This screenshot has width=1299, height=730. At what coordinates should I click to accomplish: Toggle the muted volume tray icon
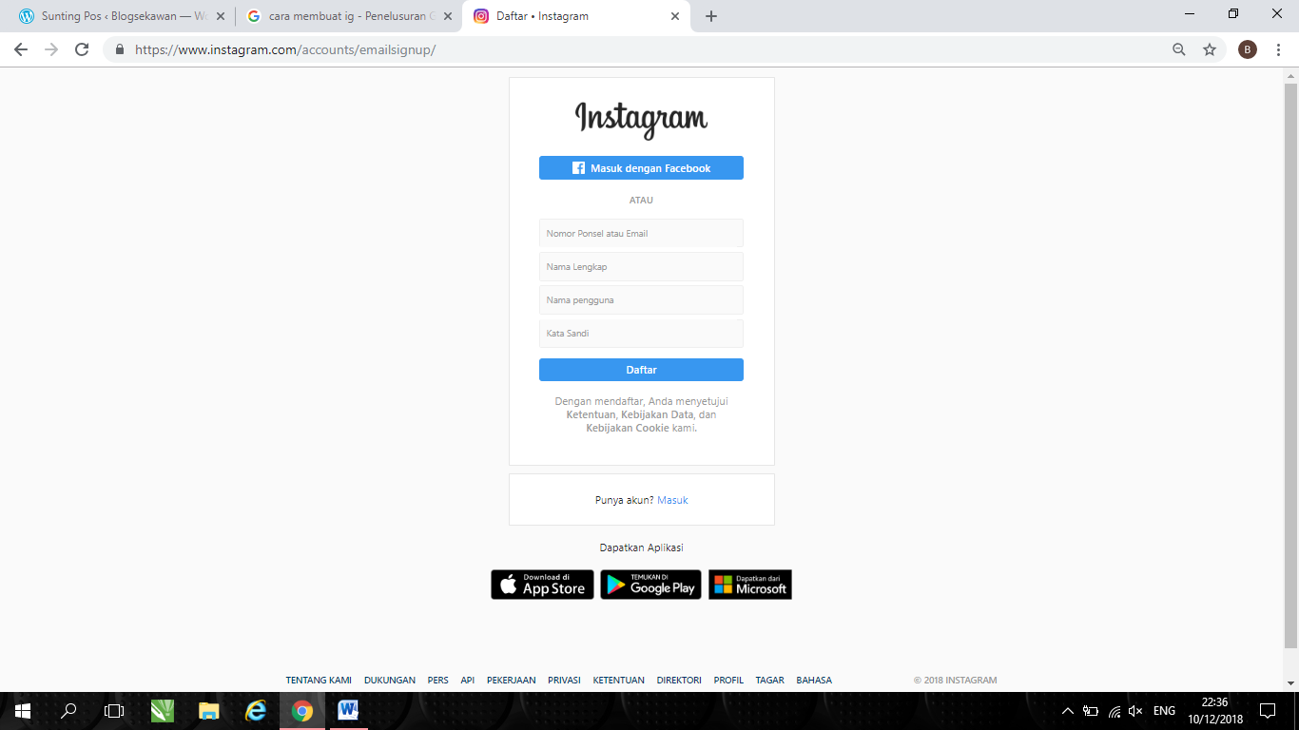(x=1135, y=711)
